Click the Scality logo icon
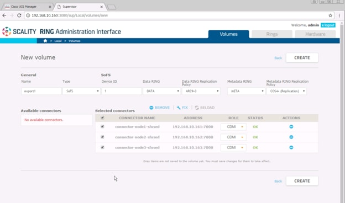The height and width of the screenshot is (203, 345). pyautogui.click(x=7, y=31)
